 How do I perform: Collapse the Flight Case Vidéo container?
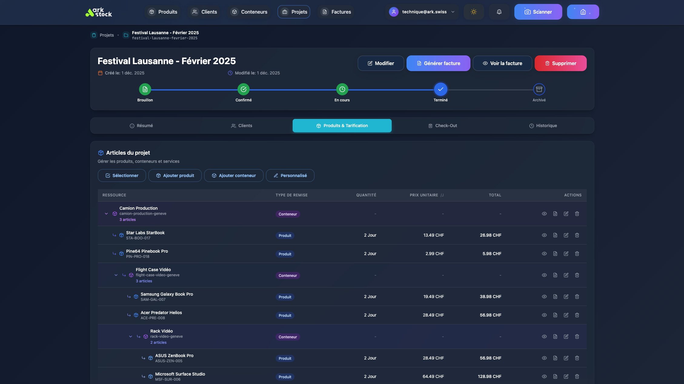tap(116, 275)
